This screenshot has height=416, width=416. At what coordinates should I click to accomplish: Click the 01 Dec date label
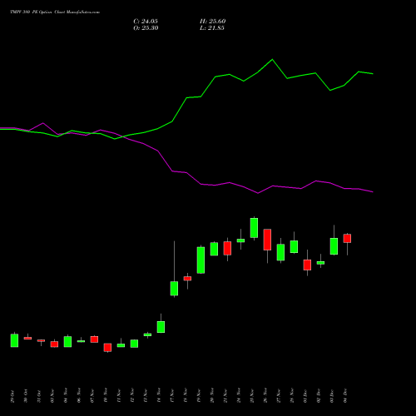305,396
